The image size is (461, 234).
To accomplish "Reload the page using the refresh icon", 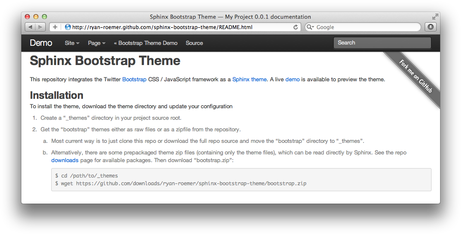I will pyautogui.click(x=295, y=27).
